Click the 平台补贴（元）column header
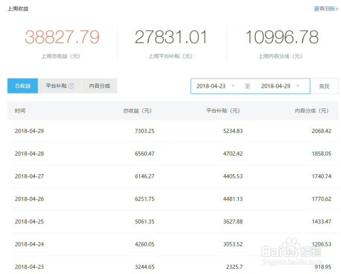 pyautogui.click(x=223, y=110)
